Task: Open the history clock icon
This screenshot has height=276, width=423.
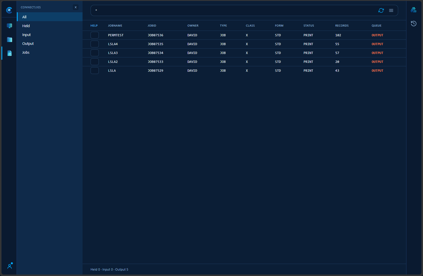Action: (x=414, y=23)
